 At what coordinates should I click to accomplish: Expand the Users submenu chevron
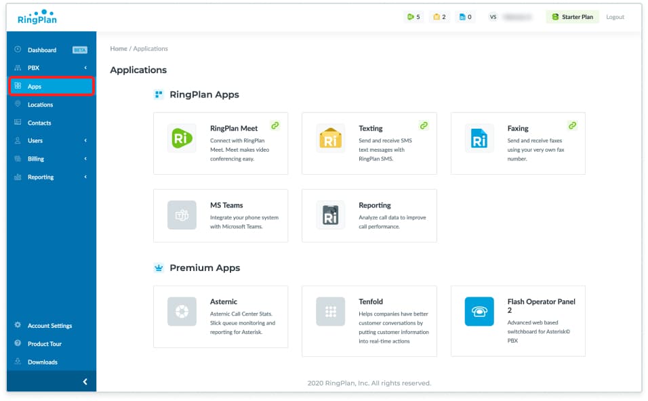(85, 140)
